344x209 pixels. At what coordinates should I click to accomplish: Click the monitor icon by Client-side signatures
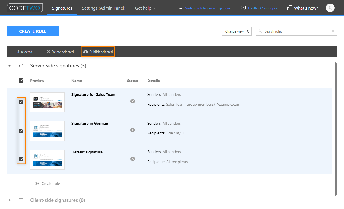[x=21, y=200]
